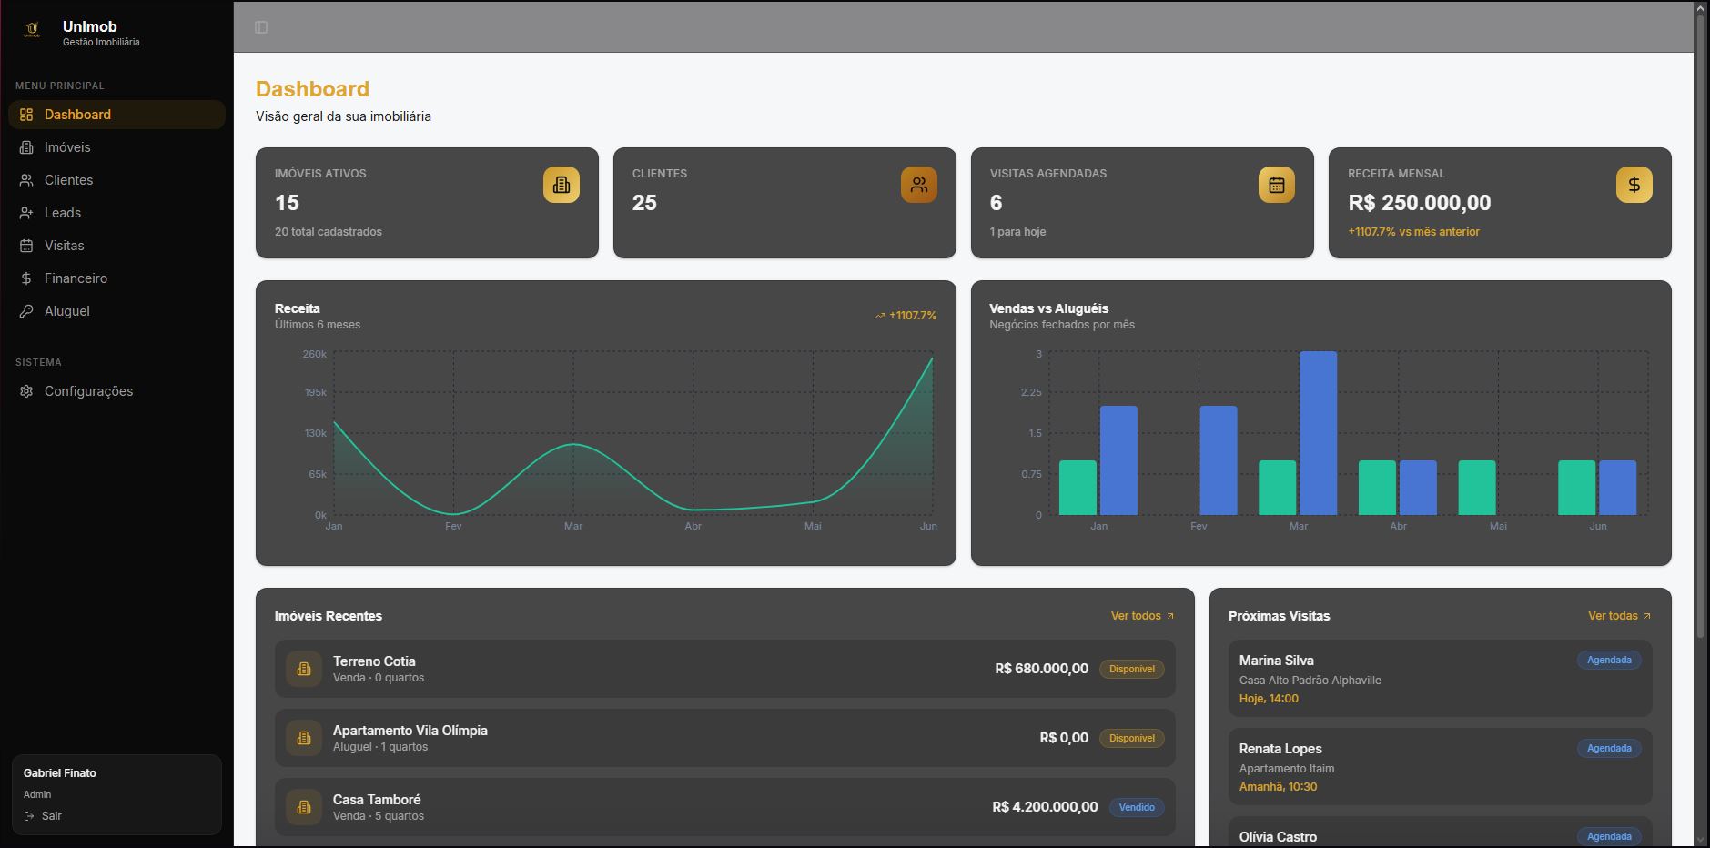Viewport: 1710px width, 848px height.
Task: Click Disponível badge on Terreno Cotia
Action: coord(1132,669)
